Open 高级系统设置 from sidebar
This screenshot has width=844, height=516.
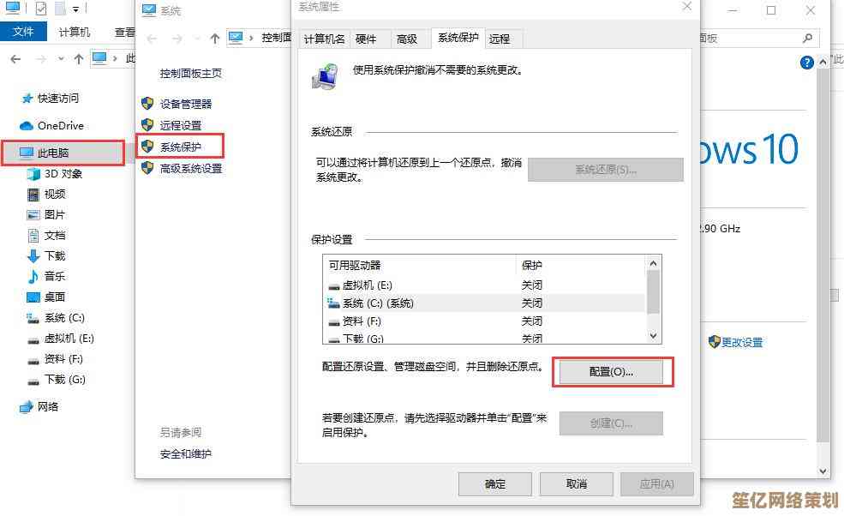pyautogui.click(x=190, y=169)
